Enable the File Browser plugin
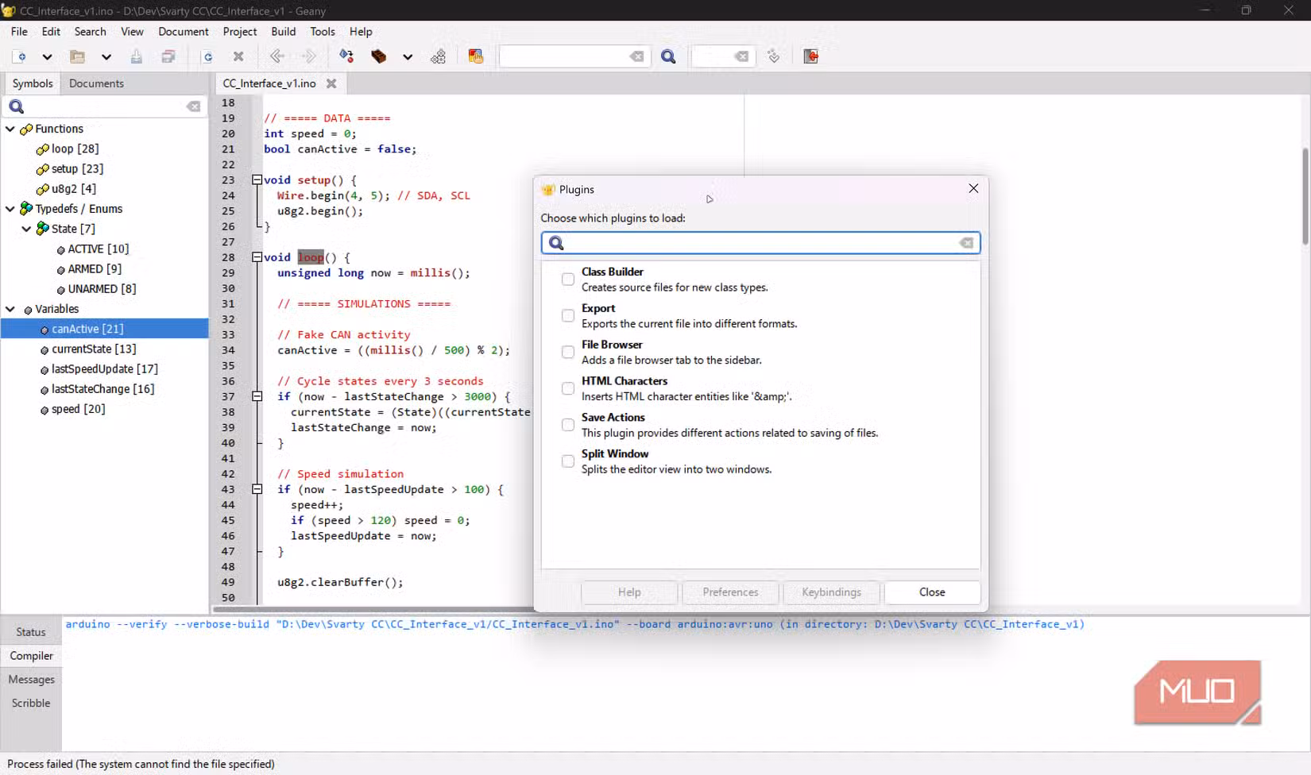This screenshot has width=1311, height=775. pos(568,353)
